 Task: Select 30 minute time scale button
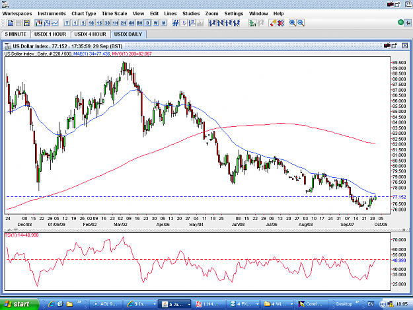coord(107,23)
